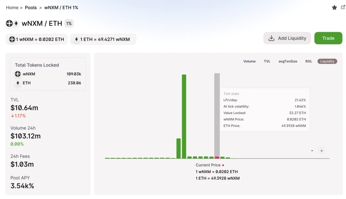Click the wNXM token logo beside pool title
Screen dimensions: 346x199
pyautogui.click(x=9, y=23)
